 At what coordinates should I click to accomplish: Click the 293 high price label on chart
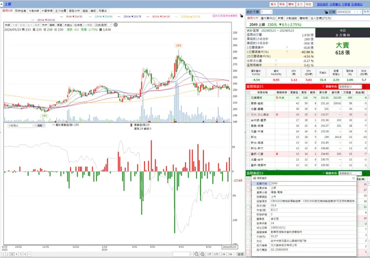178,45
